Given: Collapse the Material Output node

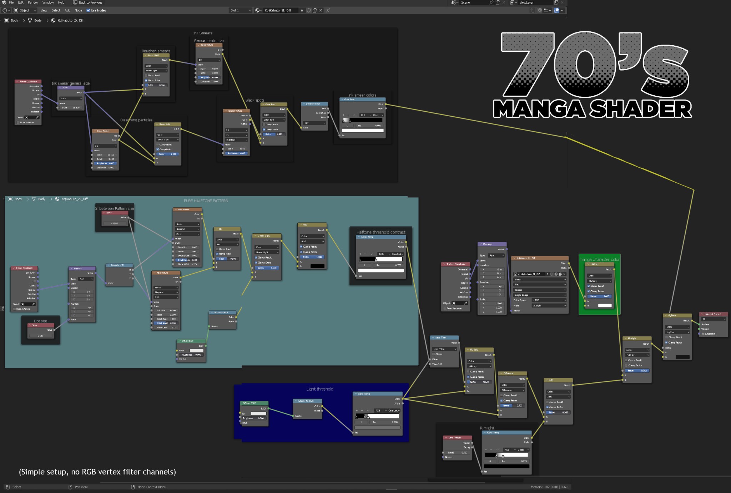Looking at the screenshot, I should (x=702, y=314).
